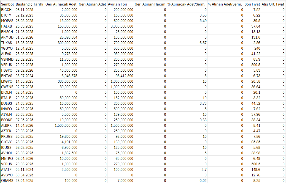
Task: Click the percentage cell 0.02
Action: pyautogui.click(x=187, y=181)
